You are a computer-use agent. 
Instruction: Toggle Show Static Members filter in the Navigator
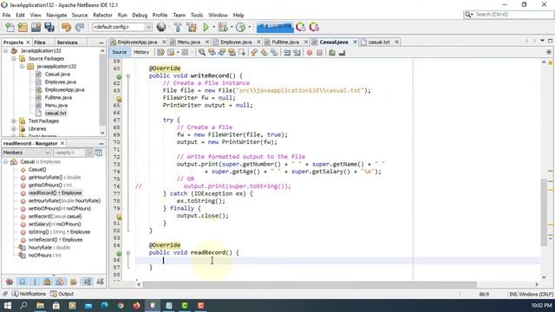pyautogui.click(x=35, y=282)
